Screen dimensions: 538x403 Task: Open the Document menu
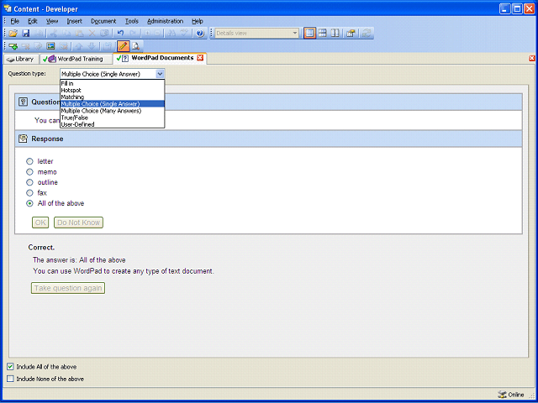point(103,21)
